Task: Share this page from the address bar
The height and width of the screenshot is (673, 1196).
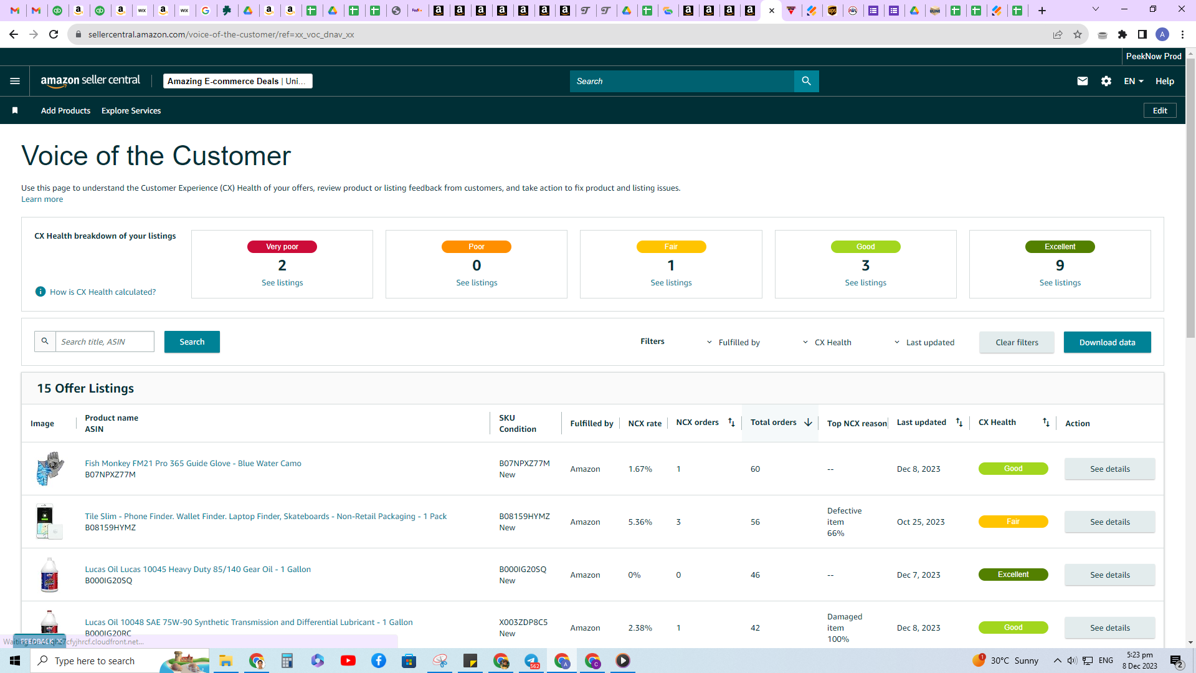Action: click(1057, 34)
